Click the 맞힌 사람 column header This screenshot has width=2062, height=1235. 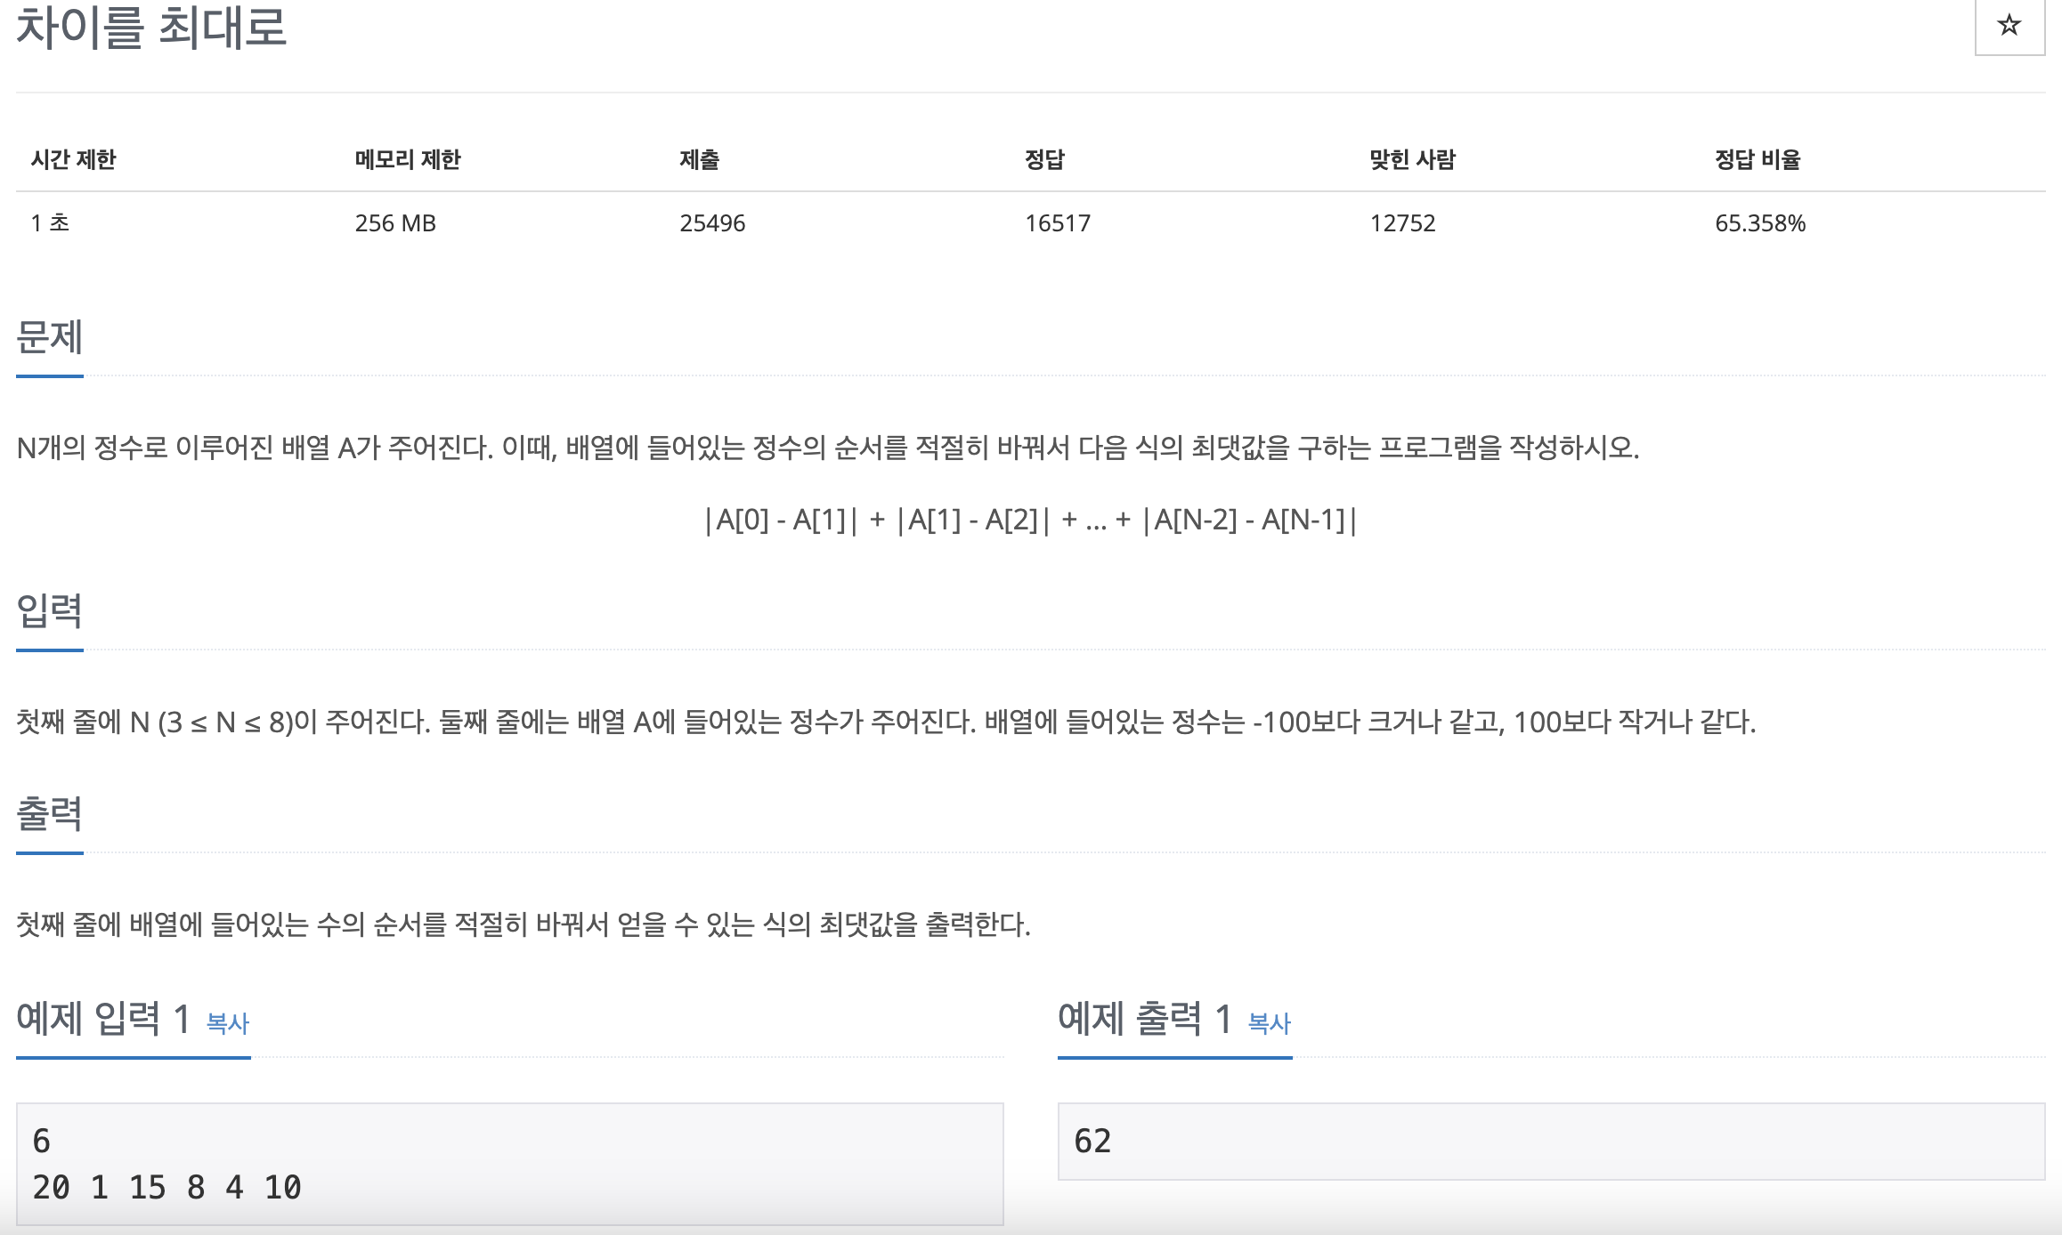point(1412,160)
